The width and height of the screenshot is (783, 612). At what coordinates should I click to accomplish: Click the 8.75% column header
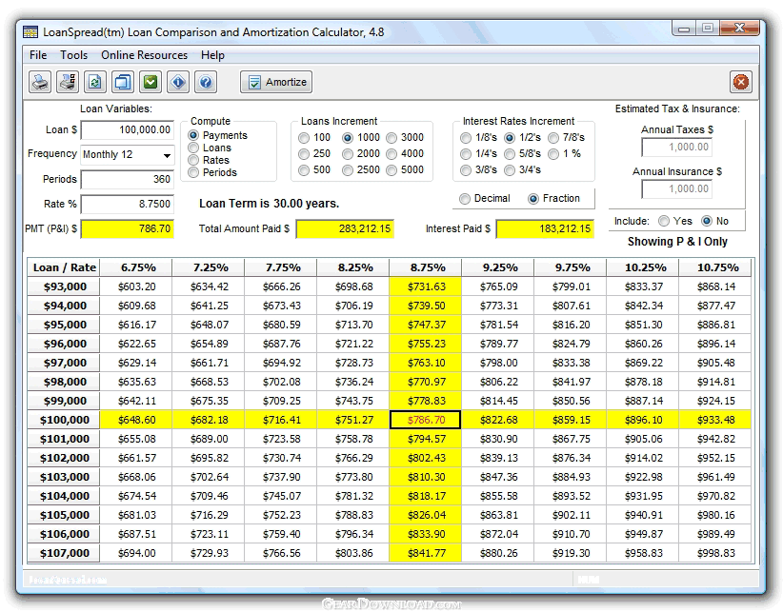point(426,267)
